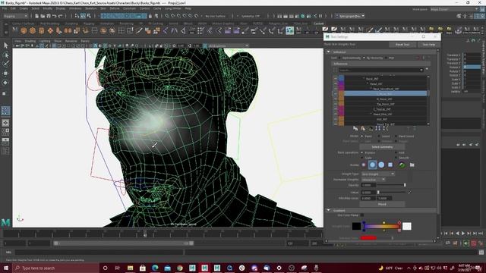Image resolution: width=486 pixels, height=273 pixels.
Task: Click the Value slider handle
Action: 378,192
